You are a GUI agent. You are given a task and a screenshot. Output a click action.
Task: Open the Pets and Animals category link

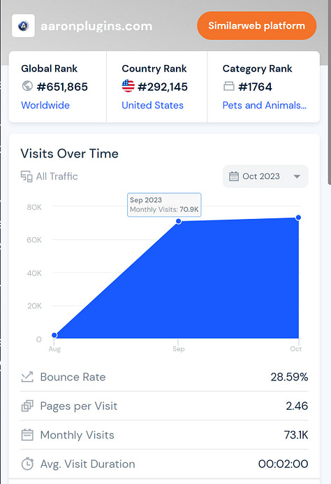[x=265, y=105]
